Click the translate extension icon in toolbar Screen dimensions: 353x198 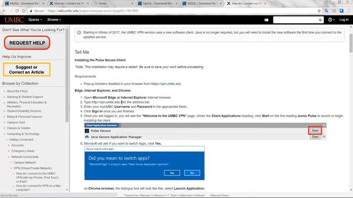click(327, 11)
